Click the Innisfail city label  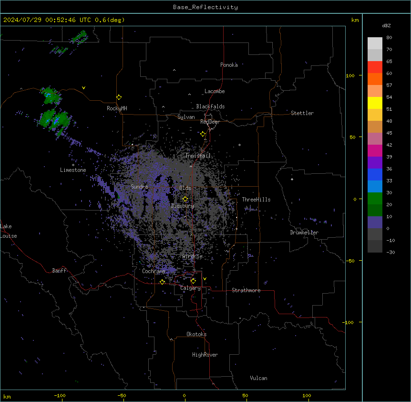(198, 156)
